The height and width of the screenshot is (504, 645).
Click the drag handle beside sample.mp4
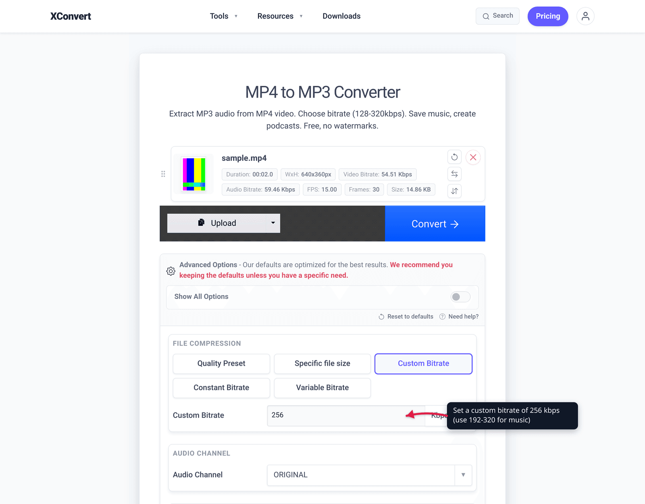click(163, 174)
